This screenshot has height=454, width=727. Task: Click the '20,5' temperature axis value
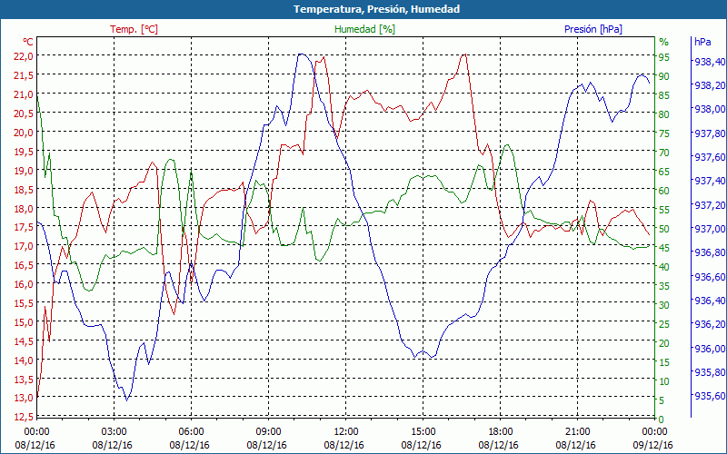click(24, 113)
